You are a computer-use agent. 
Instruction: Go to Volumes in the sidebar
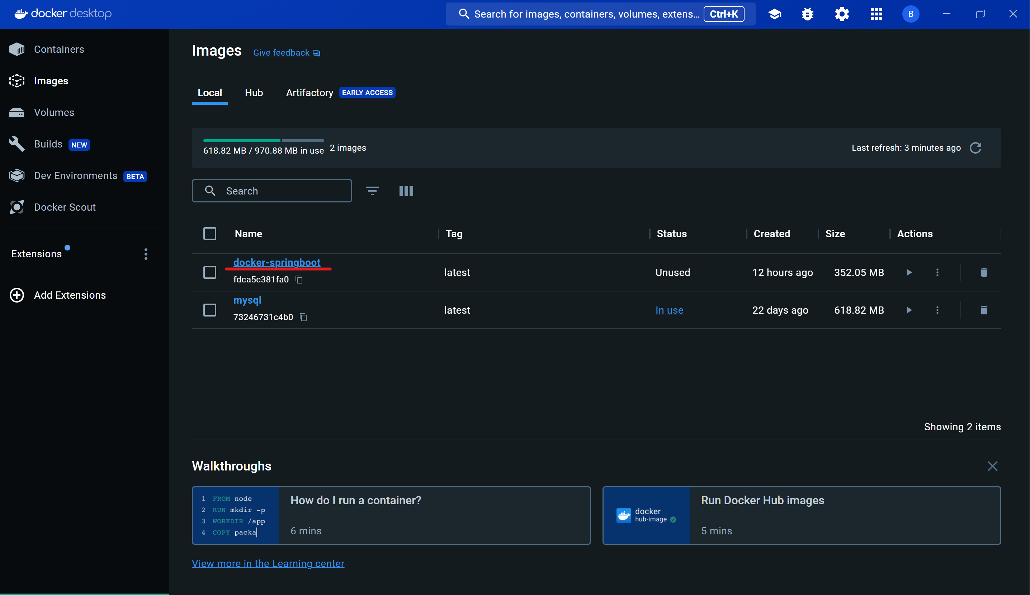click(x=54, y=112)
